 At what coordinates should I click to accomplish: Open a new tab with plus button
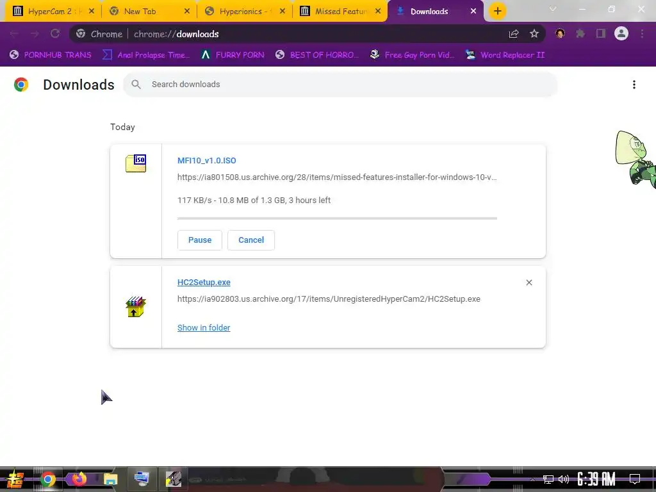[497, 12]
